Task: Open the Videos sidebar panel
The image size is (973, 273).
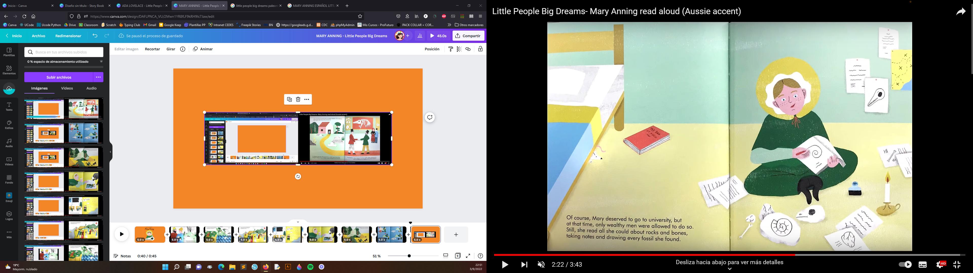Action: (9, 161)
